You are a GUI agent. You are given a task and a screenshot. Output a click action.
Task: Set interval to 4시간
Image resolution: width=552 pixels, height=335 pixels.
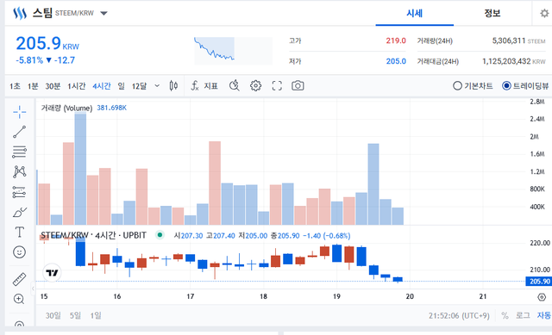click(102, 86)
